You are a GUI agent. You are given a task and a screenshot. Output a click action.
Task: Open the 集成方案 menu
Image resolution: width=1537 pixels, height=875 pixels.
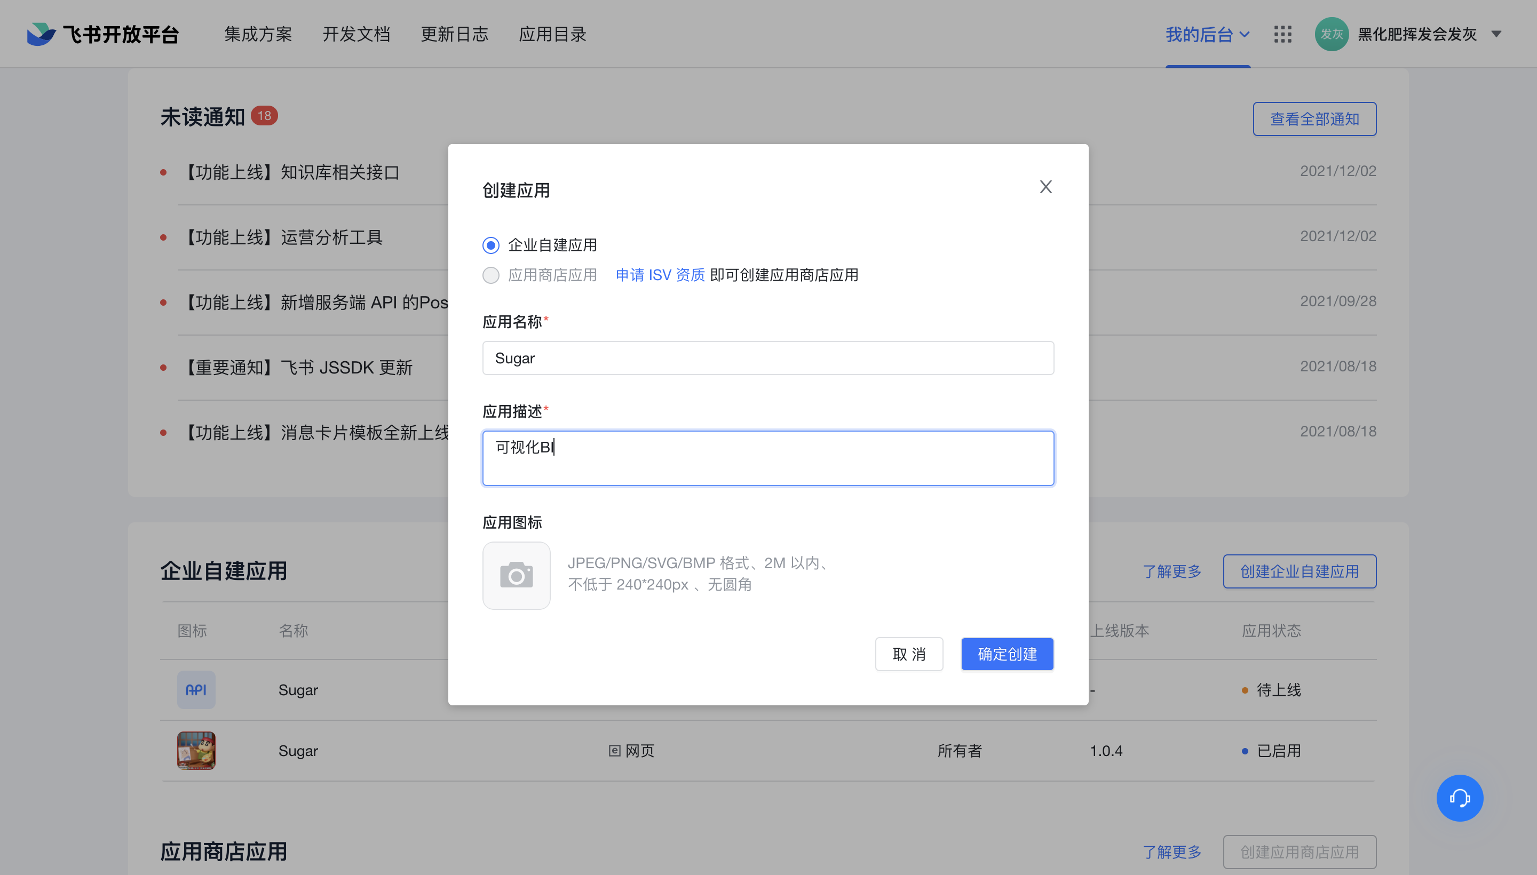click(x=258, y=34)
